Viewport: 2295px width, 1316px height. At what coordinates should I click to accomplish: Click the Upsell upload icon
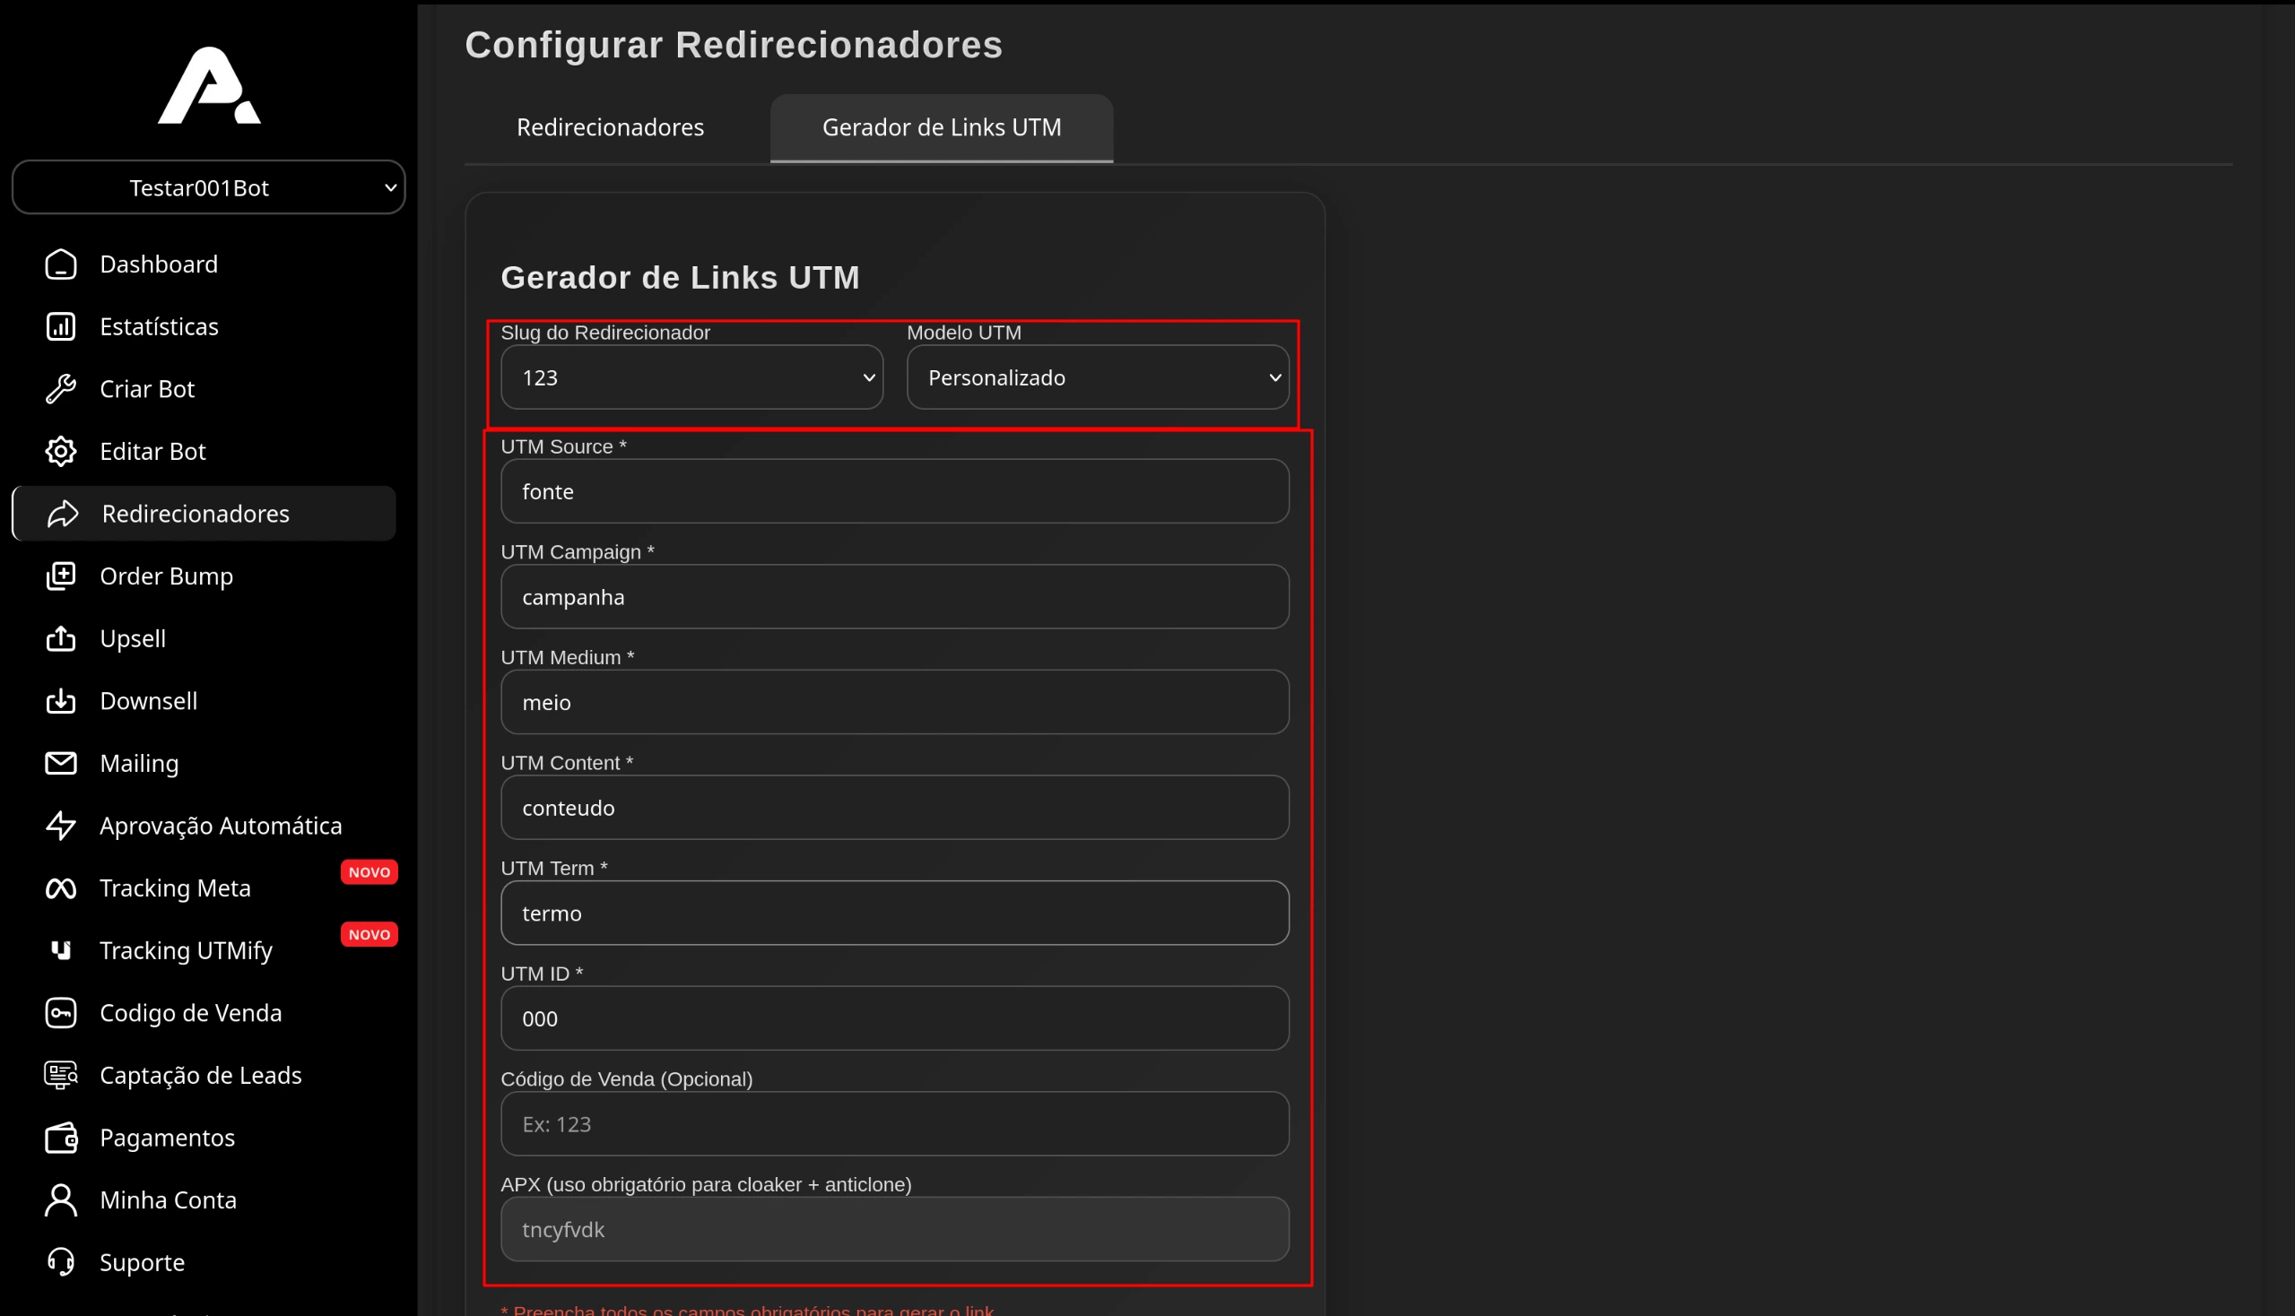[x=61, y=638]
